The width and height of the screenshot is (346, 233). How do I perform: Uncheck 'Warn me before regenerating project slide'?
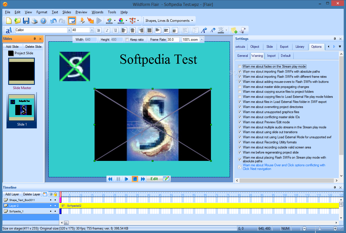(240, 152)
